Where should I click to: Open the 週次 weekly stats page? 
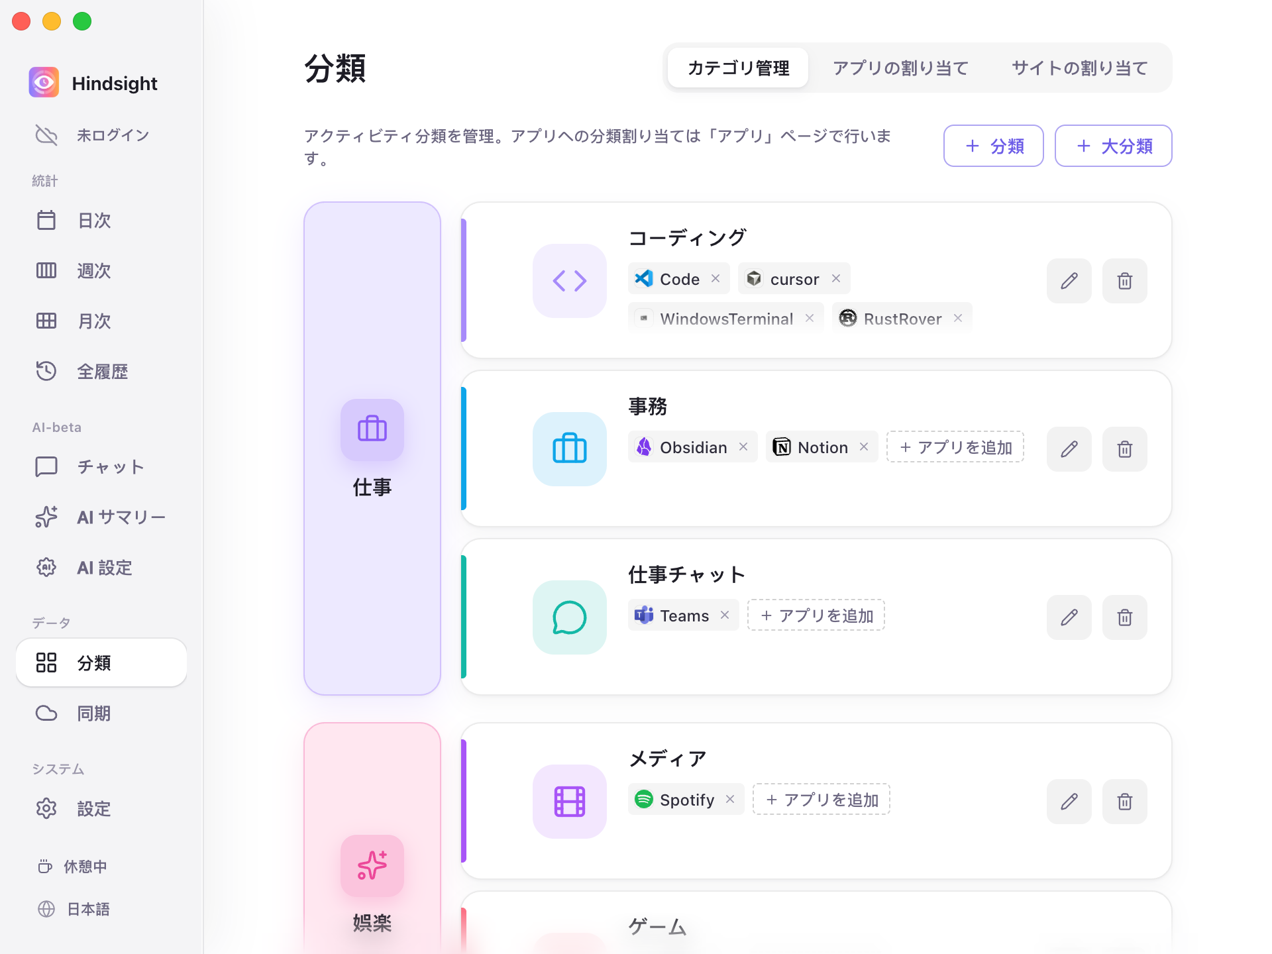(101, 271)
